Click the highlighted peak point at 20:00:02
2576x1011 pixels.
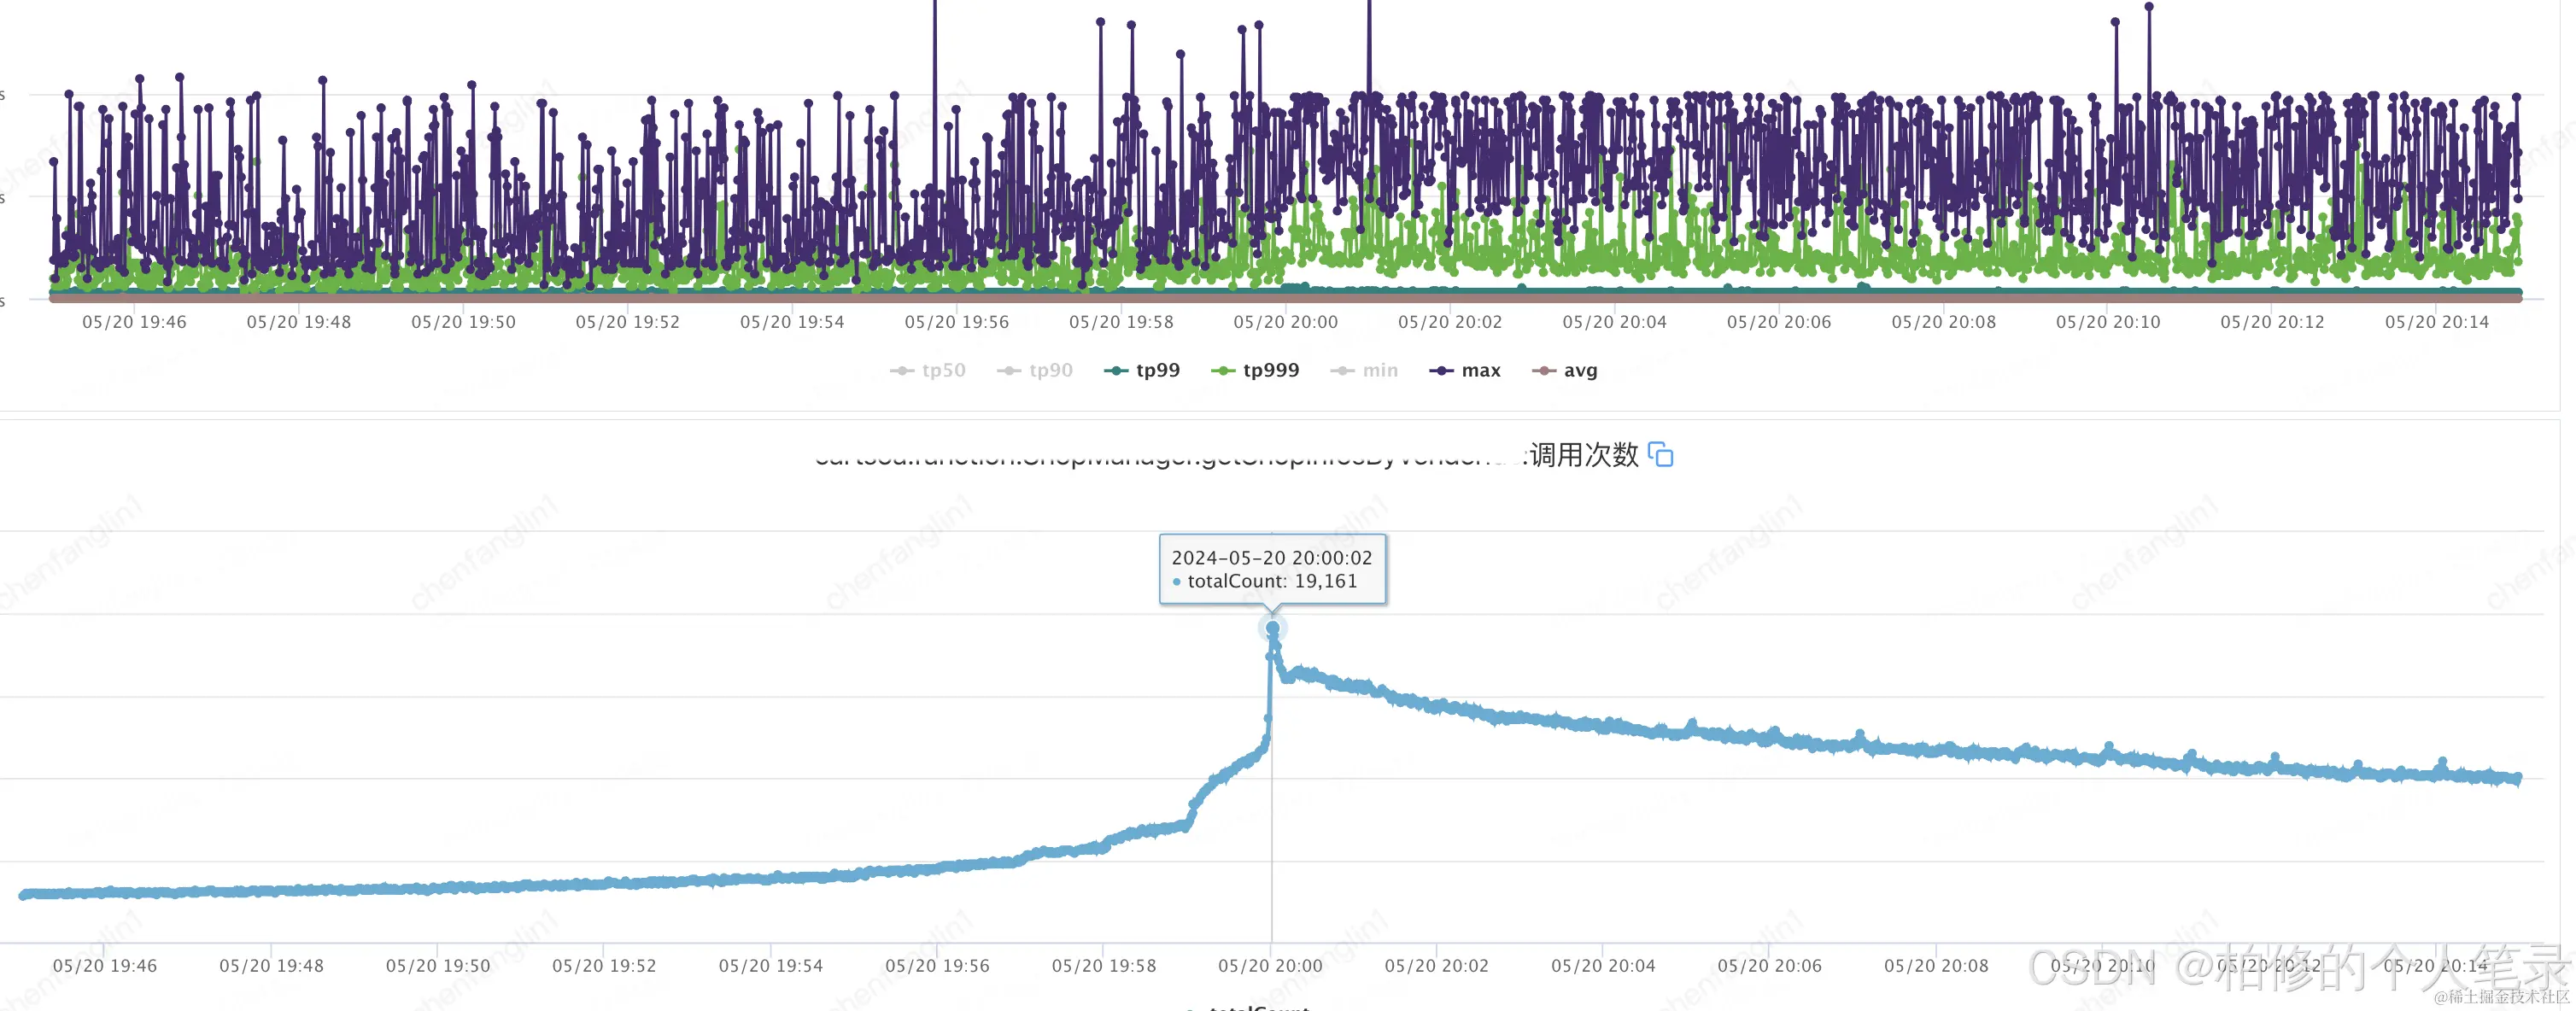tap(1272, 628)
